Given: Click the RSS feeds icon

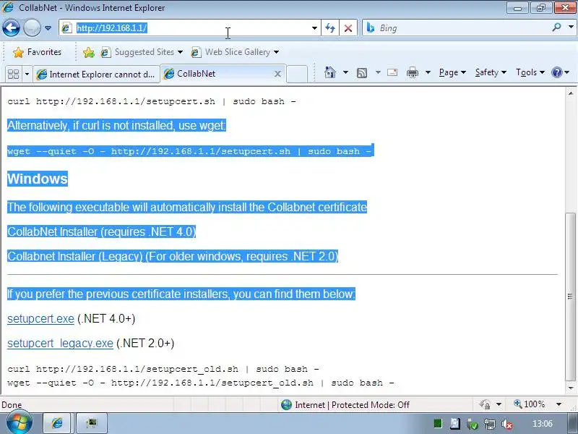Looking at the screenshot, I should (x=362, y=73).
